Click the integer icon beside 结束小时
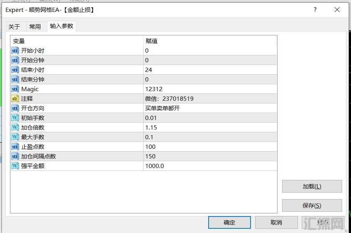 point(15,70)
